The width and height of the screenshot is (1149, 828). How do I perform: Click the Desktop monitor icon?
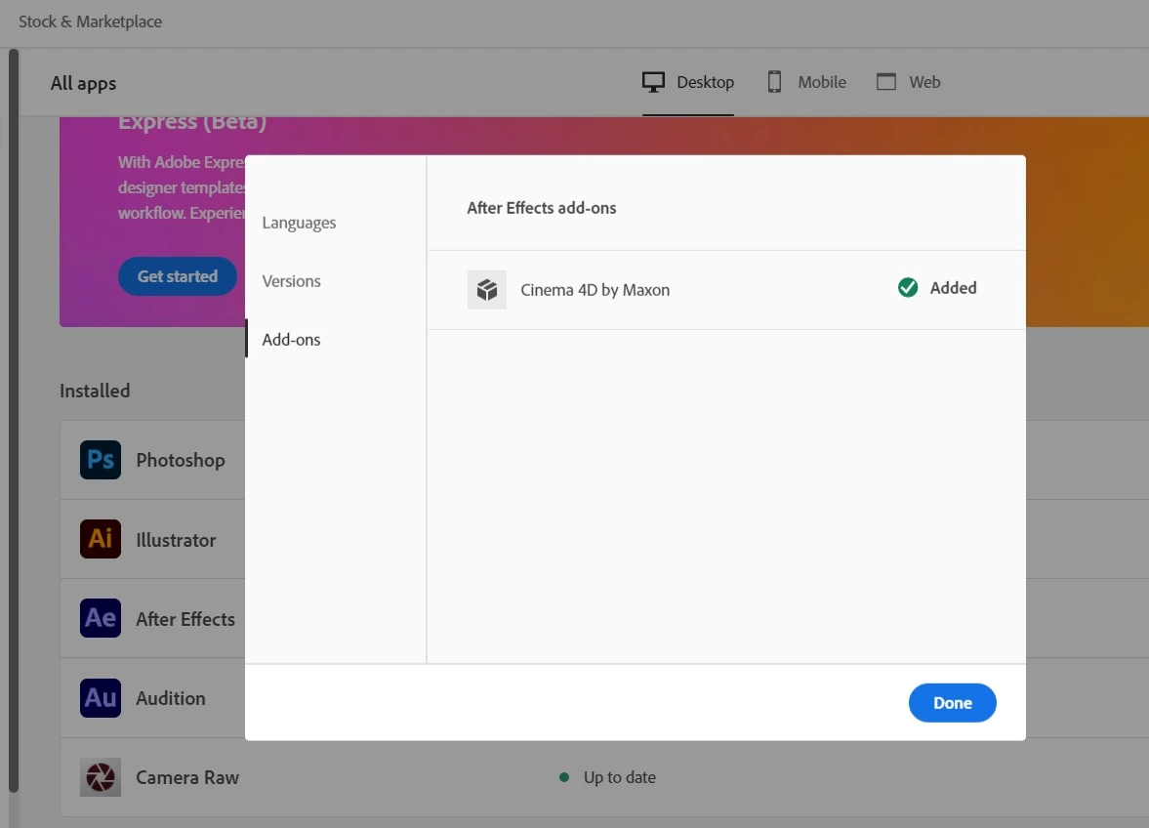(x=654, y=82)
